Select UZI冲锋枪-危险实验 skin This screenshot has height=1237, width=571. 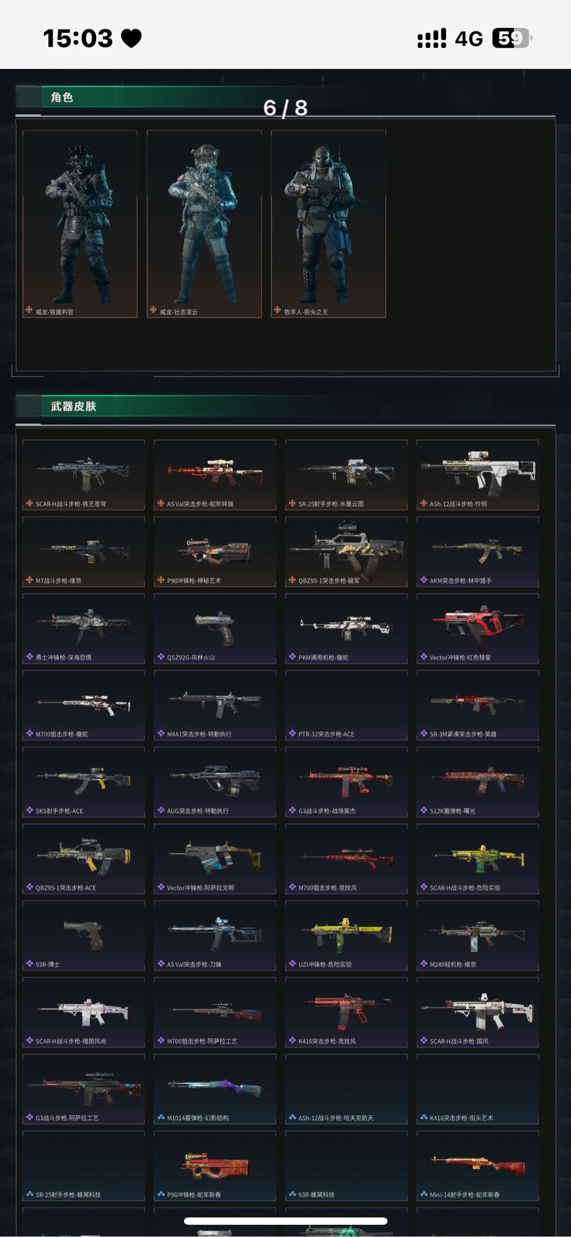pyautogui.click(x=346, y=935)
